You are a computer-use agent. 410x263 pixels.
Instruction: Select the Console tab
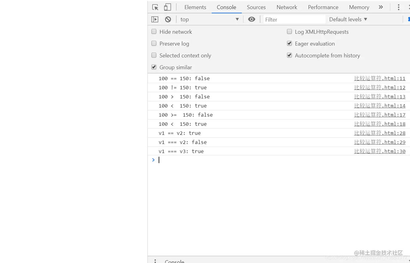pyautogui.click(x=226, y=7)
